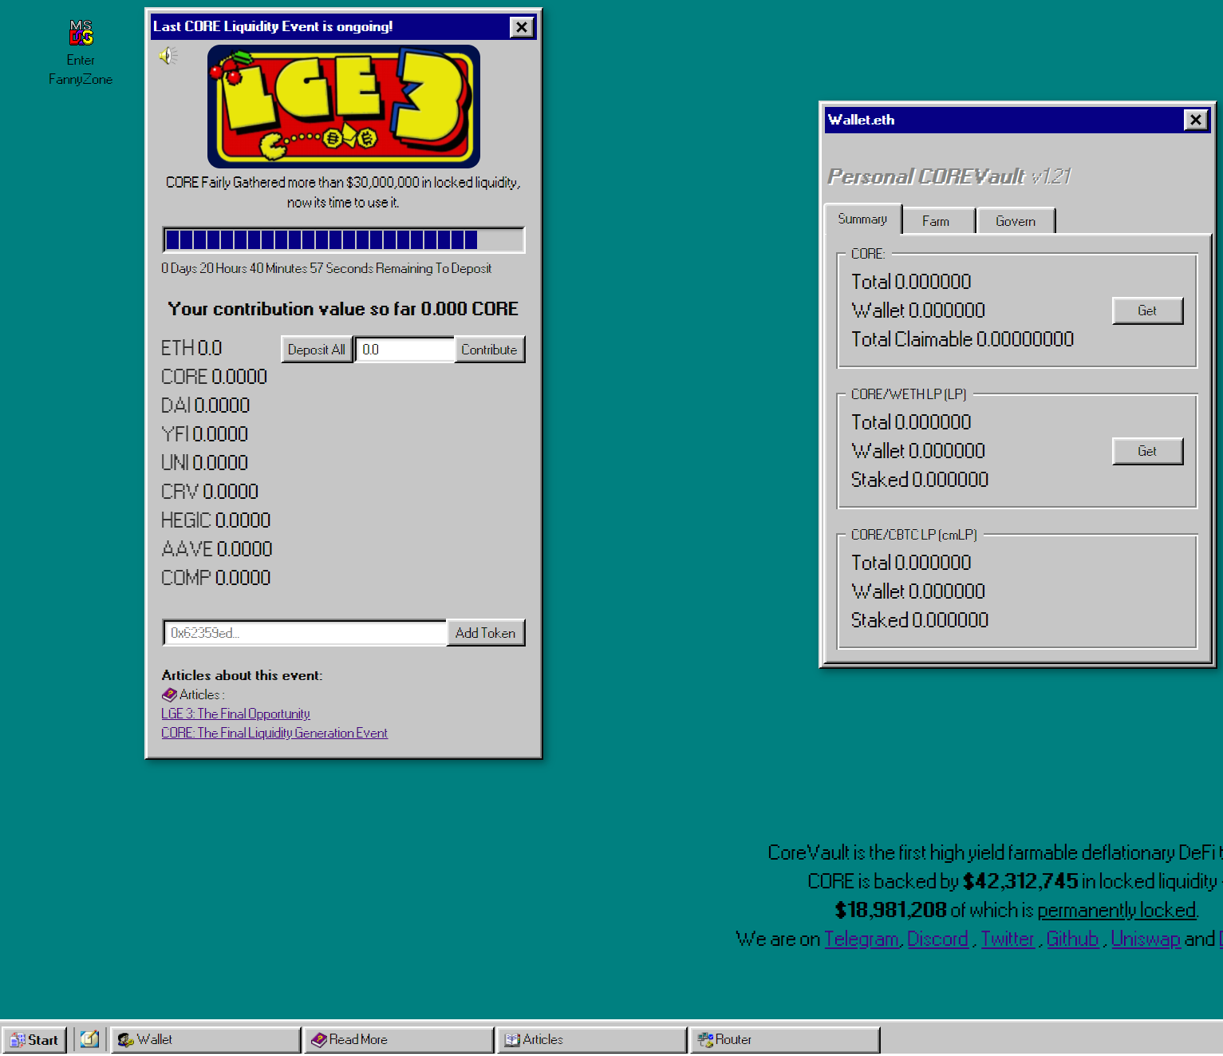
Task: Select the ETH 0.0 balance row
Action: click(x=191, y=348)
